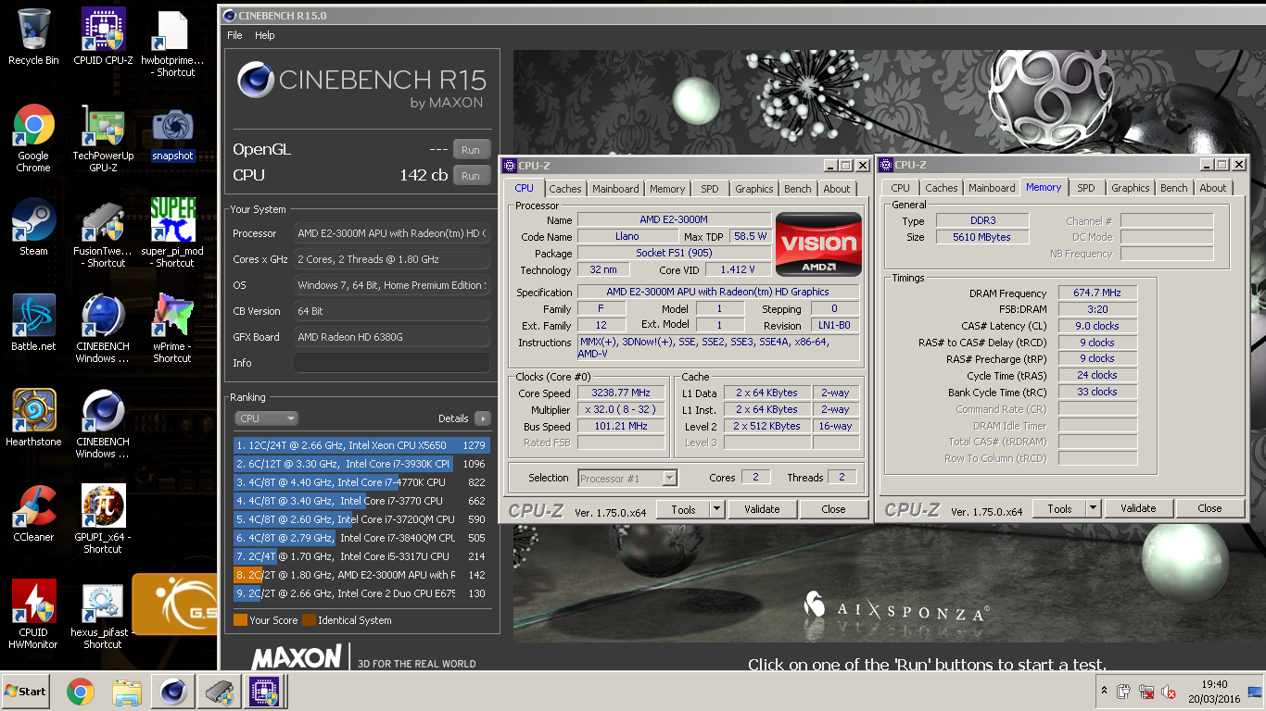Open CINEBENCH Windows icon beside Hearthstone
Viewport: 1266px width, 711px height.
(103, 424)
